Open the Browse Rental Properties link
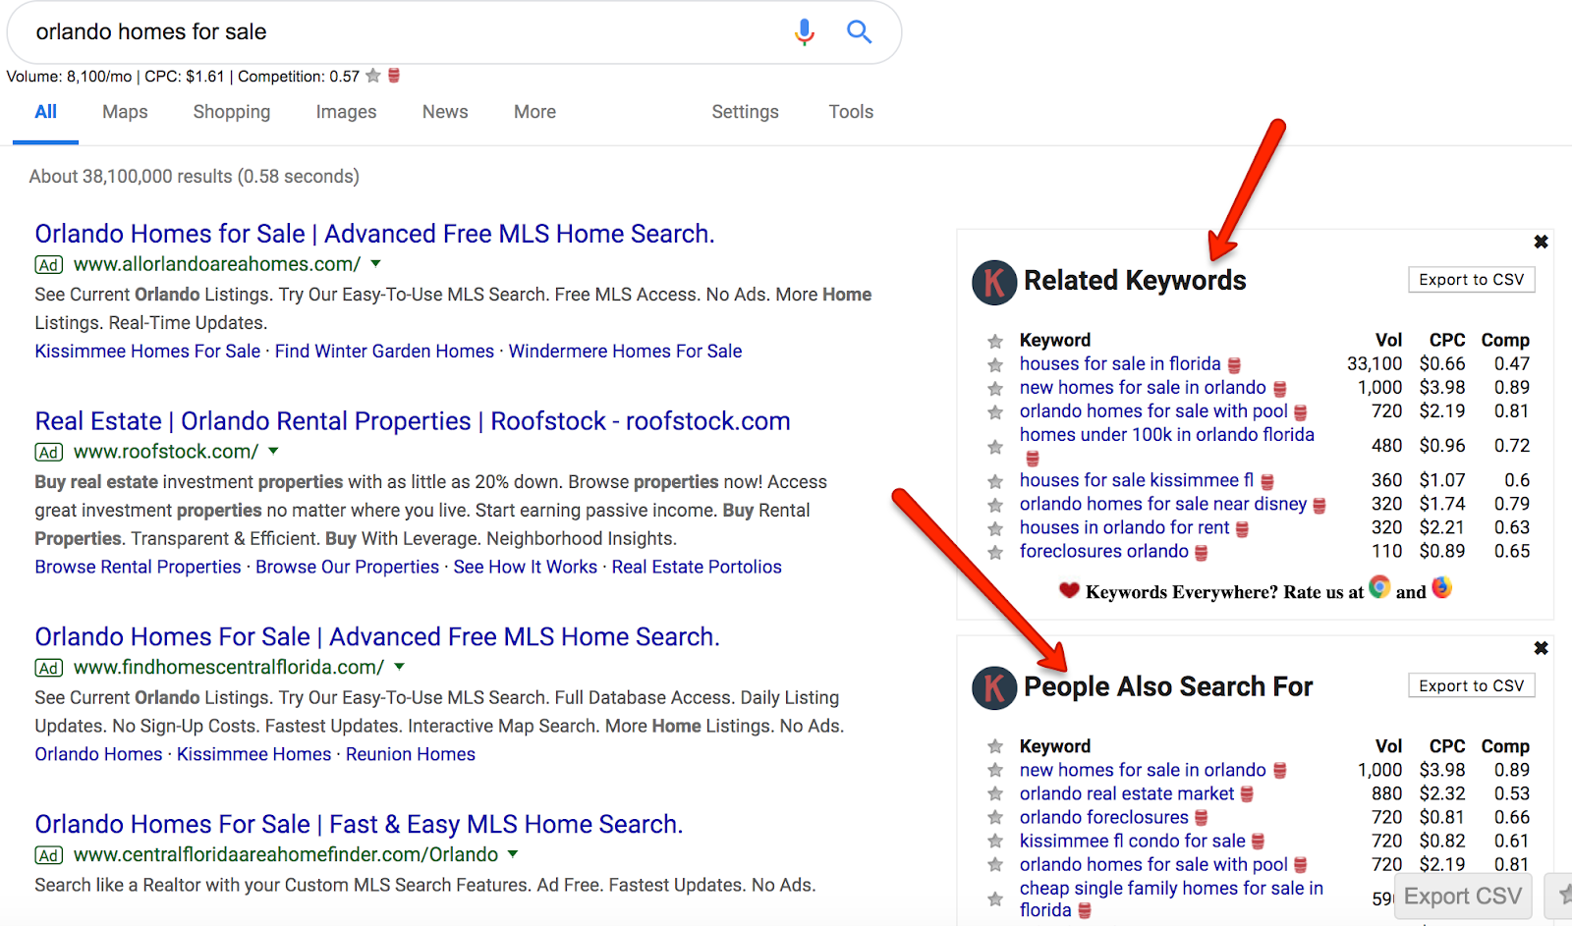 [137, 567]
